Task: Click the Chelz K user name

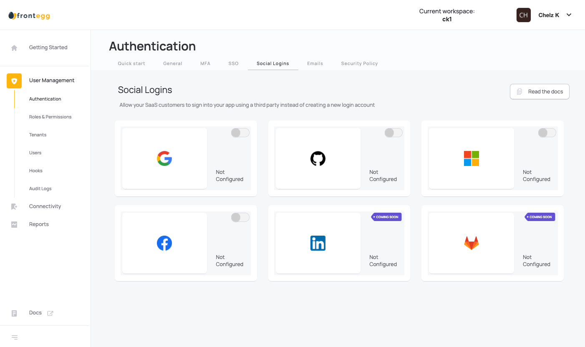Action: tap(549, 15)
